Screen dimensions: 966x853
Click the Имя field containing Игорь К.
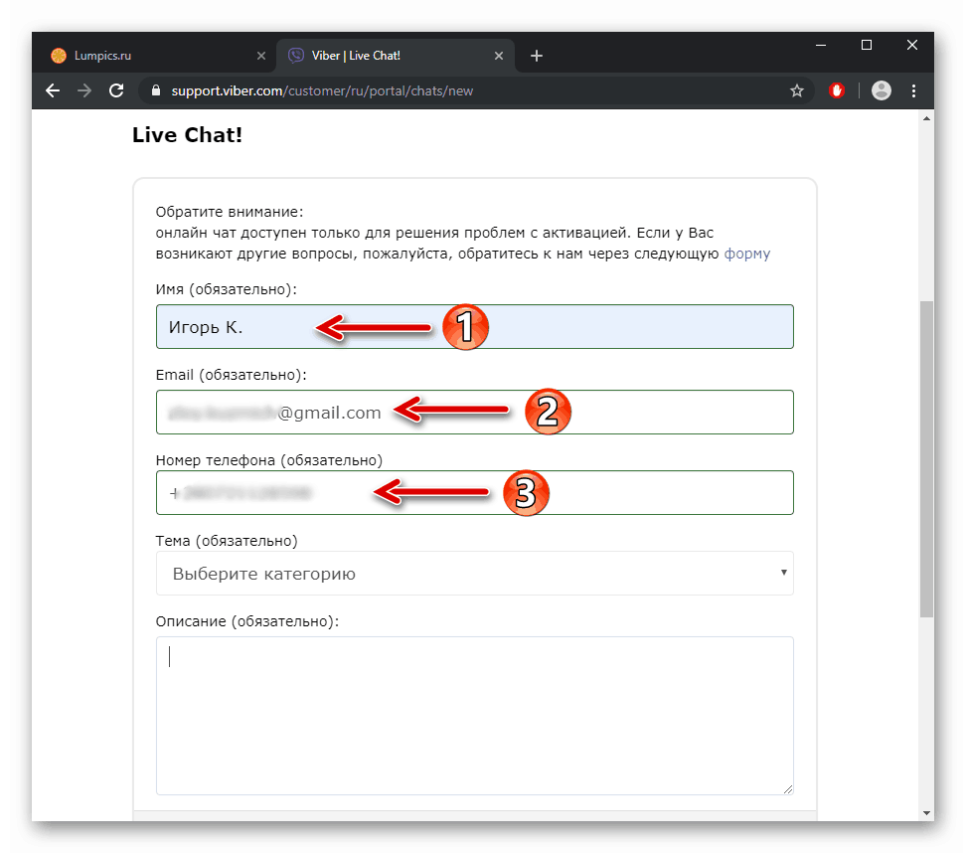[x=474, y=327]
